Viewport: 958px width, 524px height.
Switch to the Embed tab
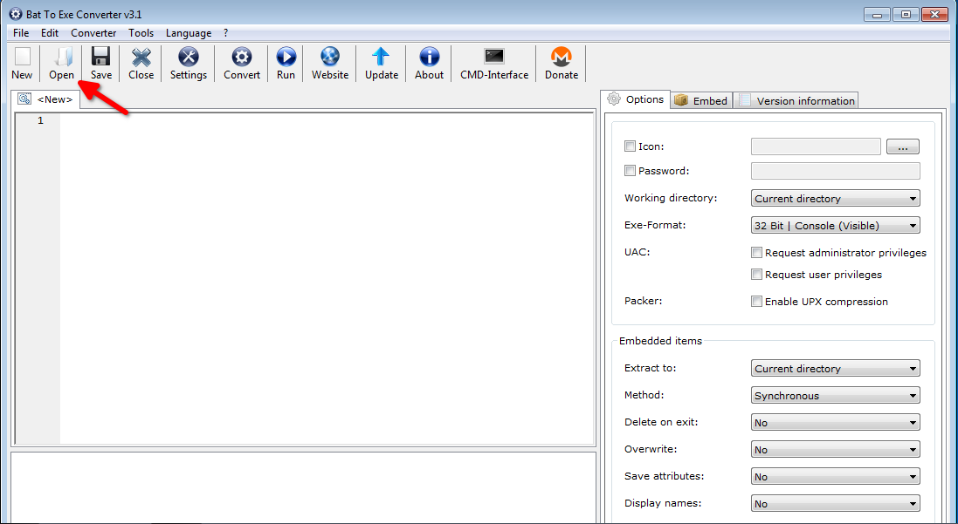[701, 100]
